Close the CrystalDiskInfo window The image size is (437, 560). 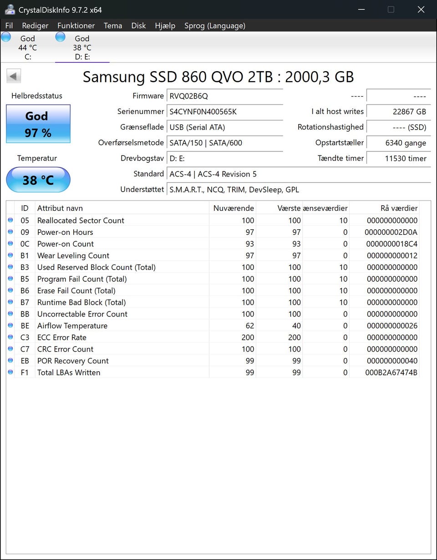[x=421, y=10]
